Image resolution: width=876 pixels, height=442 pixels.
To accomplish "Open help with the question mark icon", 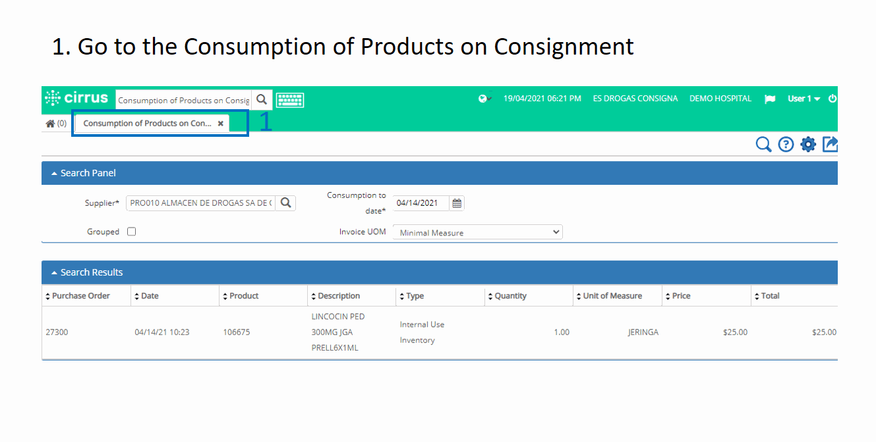I will point(786,144).
